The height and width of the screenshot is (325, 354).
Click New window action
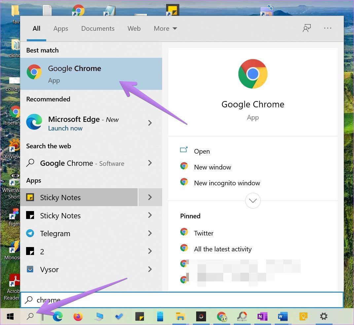[x=212, y=167]
